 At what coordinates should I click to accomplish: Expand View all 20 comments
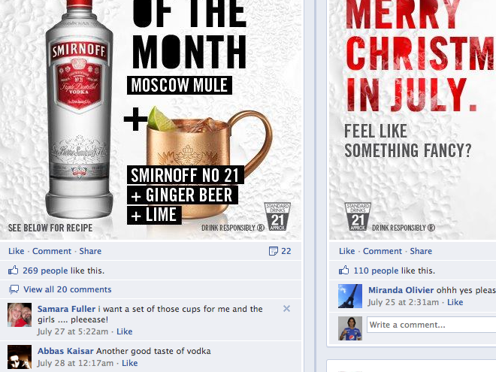point(68,289)
